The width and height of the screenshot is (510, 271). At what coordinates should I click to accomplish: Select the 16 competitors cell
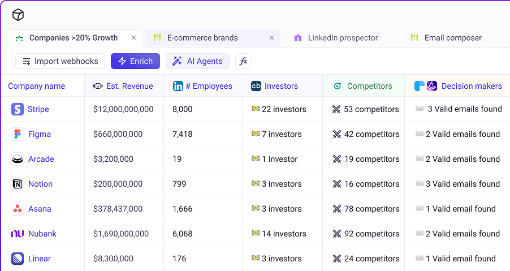tap(364, 184)
